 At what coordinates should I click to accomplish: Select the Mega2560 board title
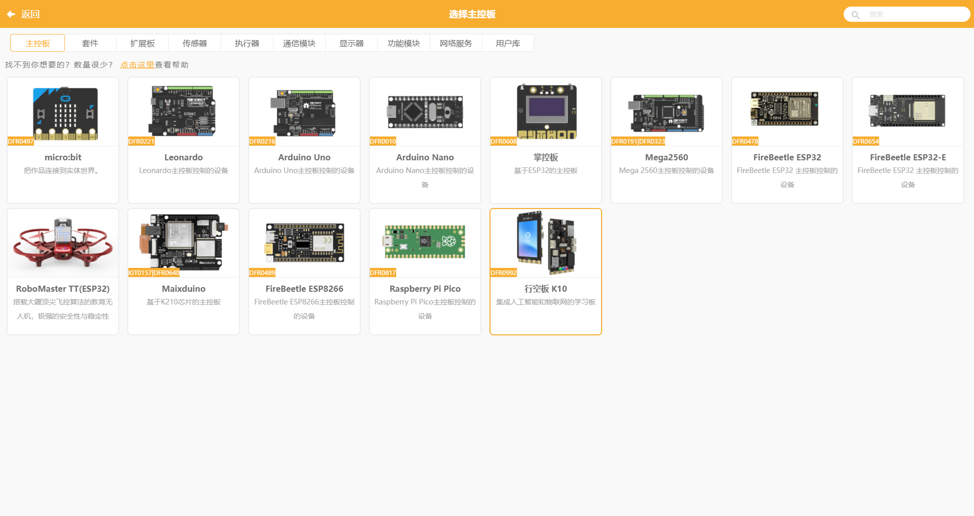pyautogui.click(x=666, y=157)
